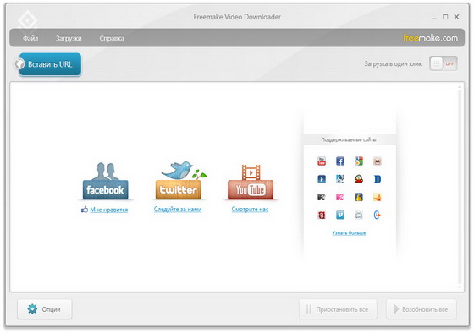Click the Поддерживаемые сайты header

(349, 139)
